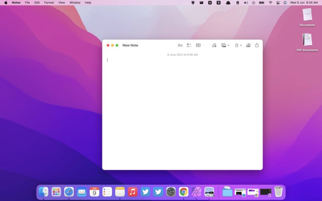Click the collaborate people icon

[248, 45]
